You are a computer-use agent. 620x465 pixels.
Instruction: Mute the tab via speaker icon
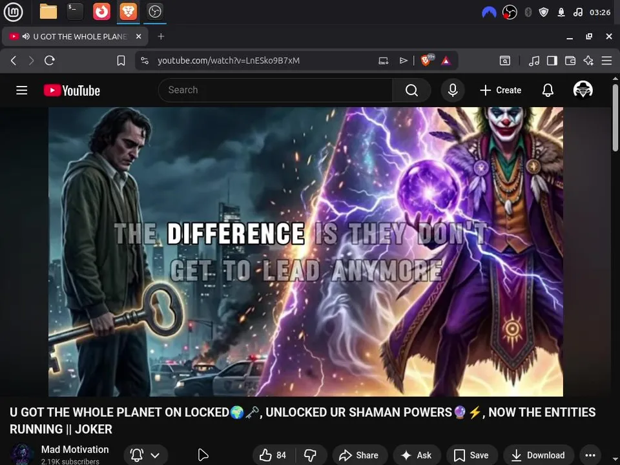[x=26, y=37]
